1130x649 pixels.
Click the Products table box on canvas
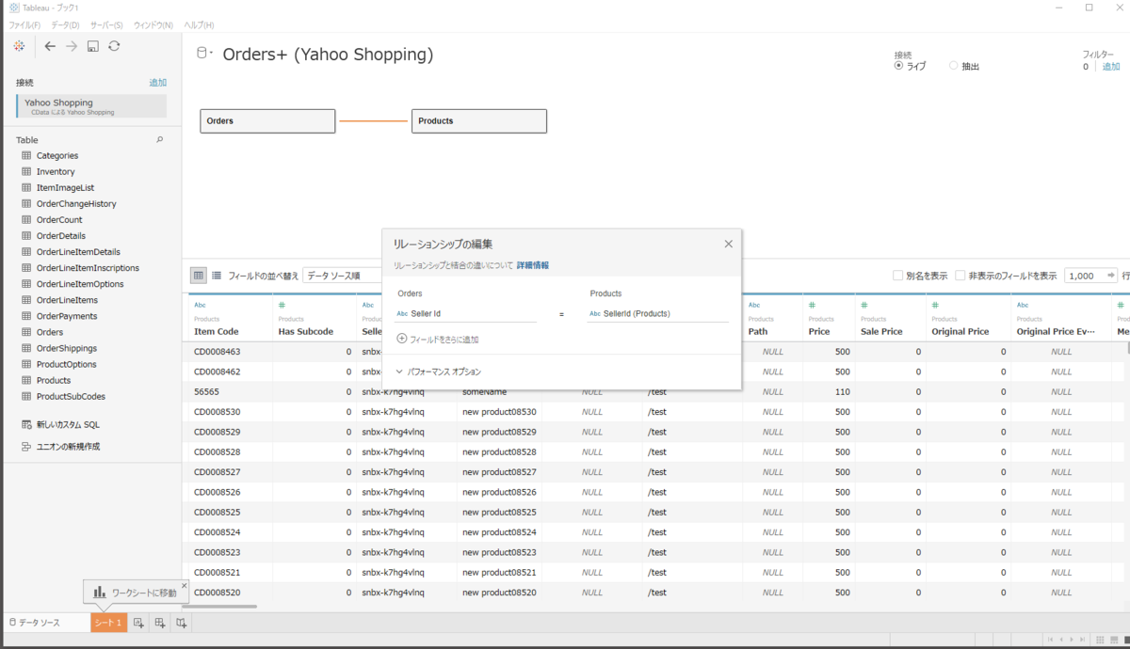pos(479,120)
